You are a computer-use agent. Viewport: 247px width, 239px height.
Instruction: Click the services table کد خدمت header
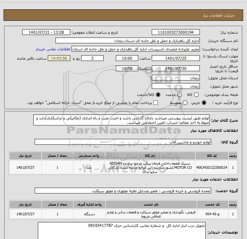tap(212, 204)
